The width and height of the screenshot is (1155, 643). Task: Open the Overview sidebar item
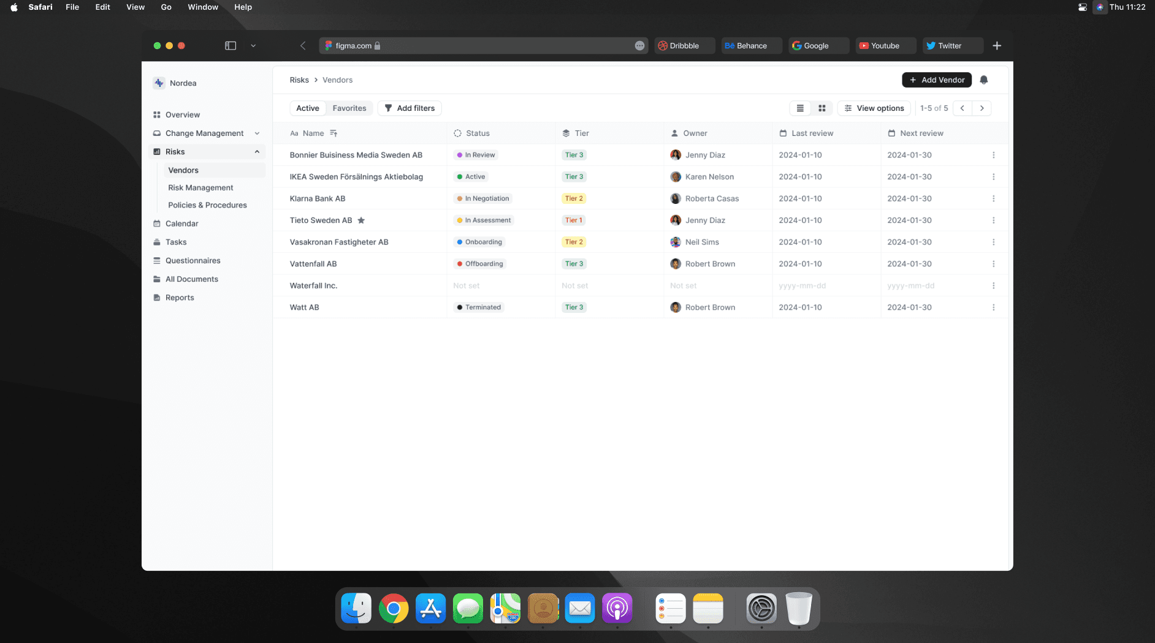[x=182, y=115]
